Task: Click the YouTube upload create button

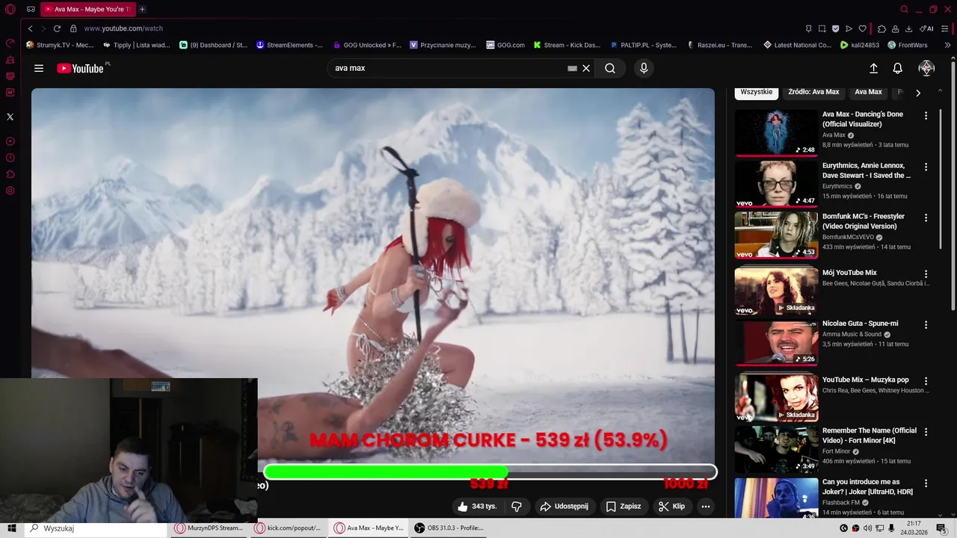Action: coord(873,68)
